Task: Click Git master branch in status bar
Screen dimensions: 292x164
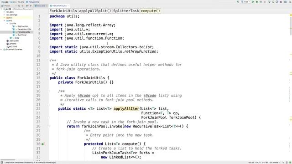Action: point(275,163)
